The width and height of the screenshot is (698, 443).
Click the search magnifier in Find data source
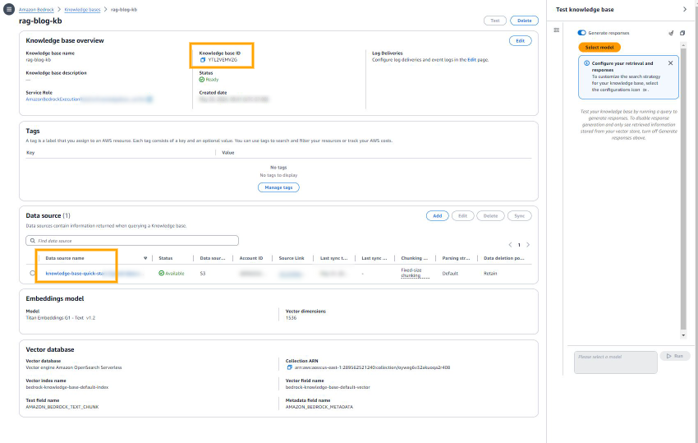click(x=33, y=241)
